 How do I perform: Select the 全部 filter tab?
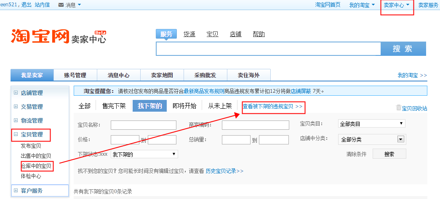[x=85, y=106]
